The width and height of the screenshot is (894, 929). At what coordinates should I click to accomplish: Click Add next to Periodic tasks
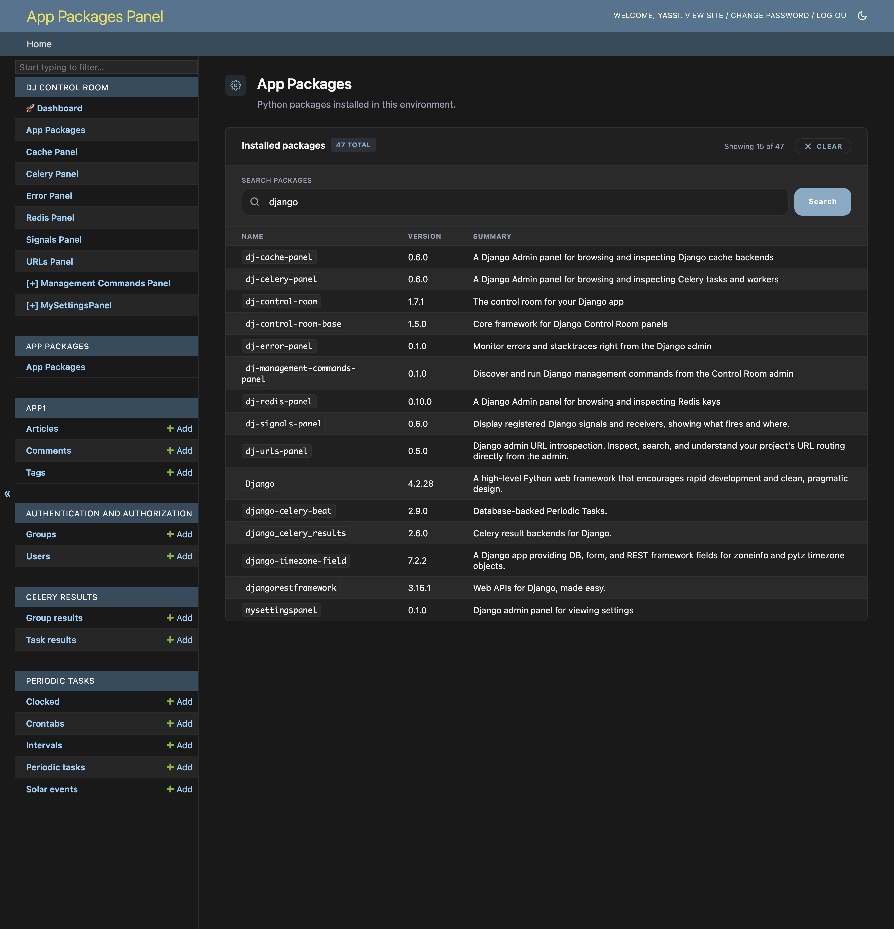coord(180,767)
